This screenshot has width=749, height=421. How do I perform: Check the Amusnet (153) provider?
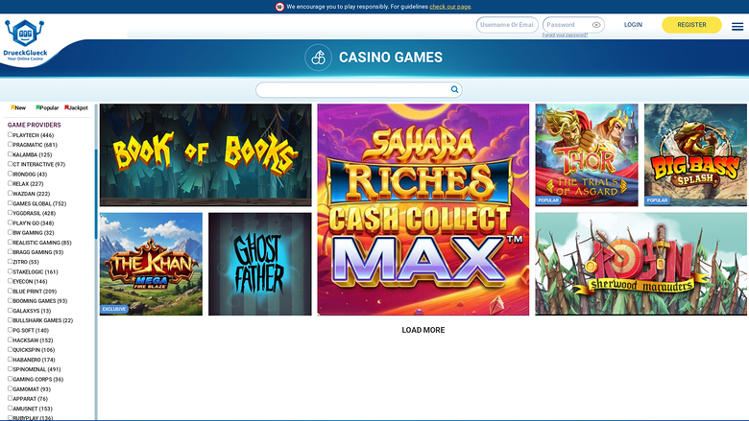10,409
